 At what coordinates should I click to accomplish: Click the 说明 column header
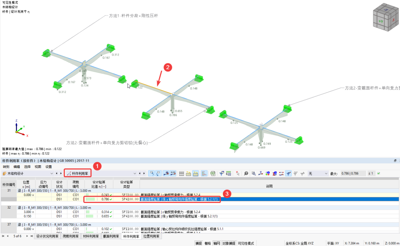(x=269, y=186)
